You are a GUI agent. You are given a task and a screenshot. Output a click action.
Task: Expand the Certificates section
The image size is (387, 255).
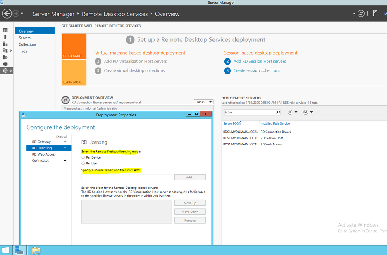click(x=65, y=160)
